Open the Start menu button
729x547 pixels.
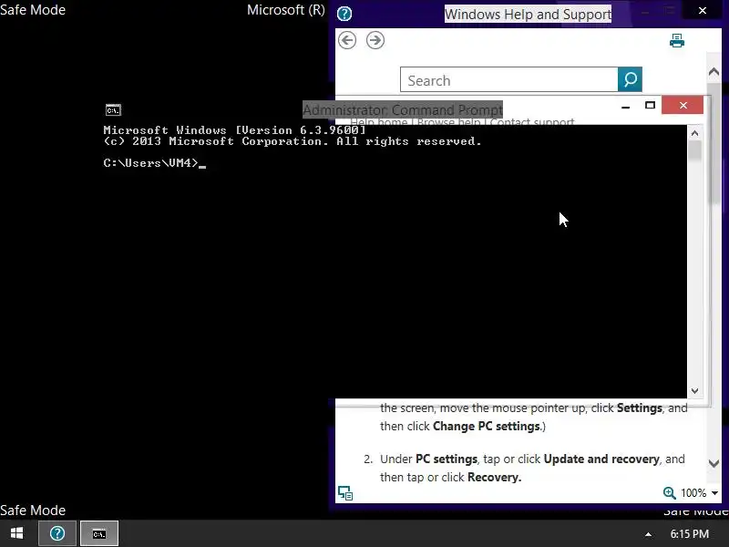click(16, 533)
